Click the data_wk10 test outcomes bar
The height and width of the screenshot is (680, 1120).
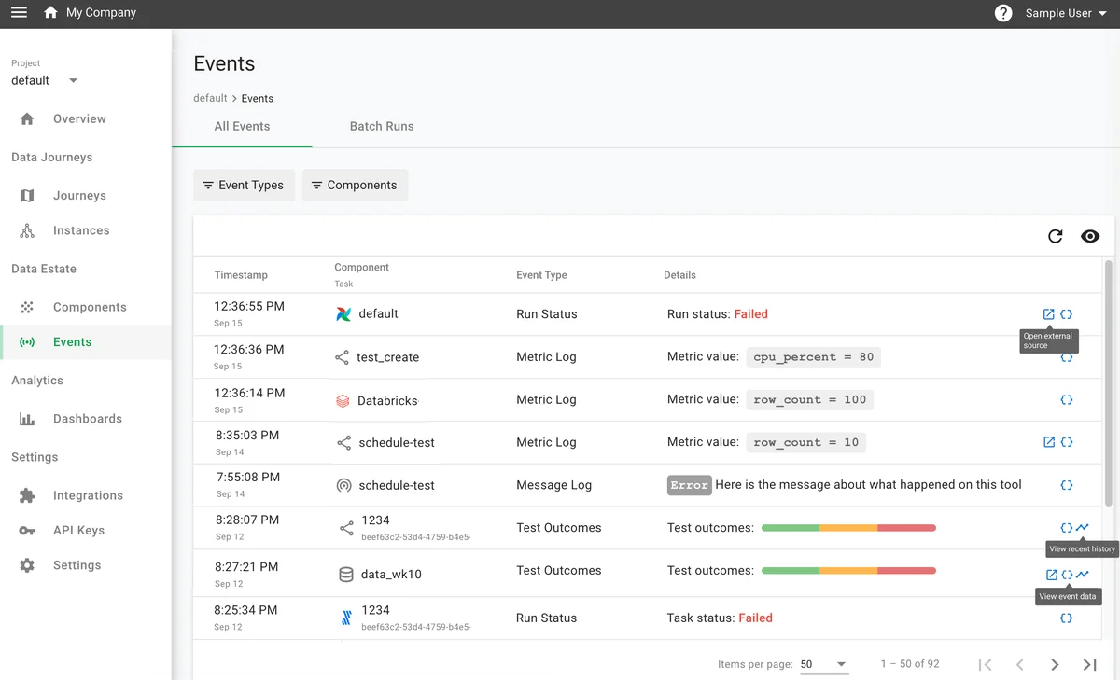click(x=848, y=571)
